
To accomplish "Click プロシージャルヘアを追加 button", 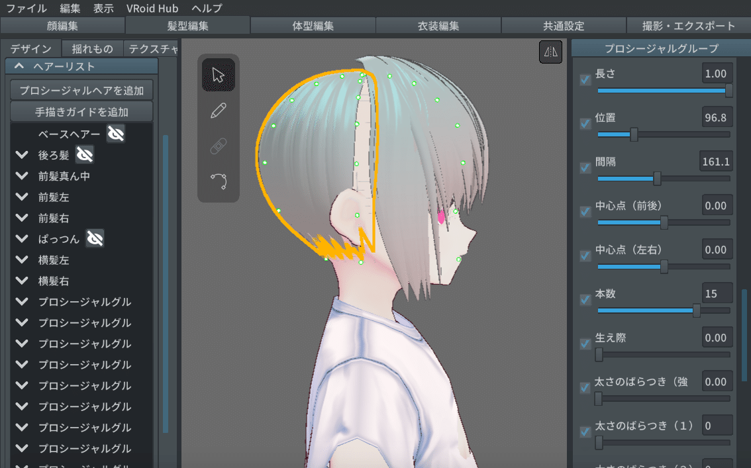I will pyautogui.click(x=81, y=90).
